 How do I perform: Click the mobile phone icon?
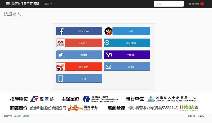click(61, 78)
